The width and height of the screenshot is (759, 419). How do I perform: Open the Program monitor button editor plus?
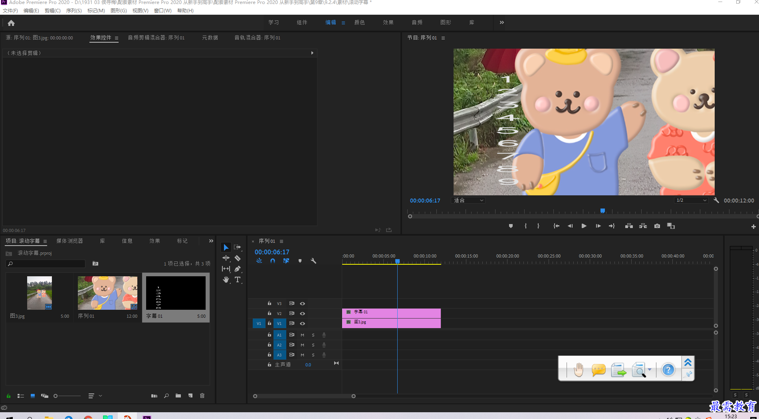(x=753, y=226)
